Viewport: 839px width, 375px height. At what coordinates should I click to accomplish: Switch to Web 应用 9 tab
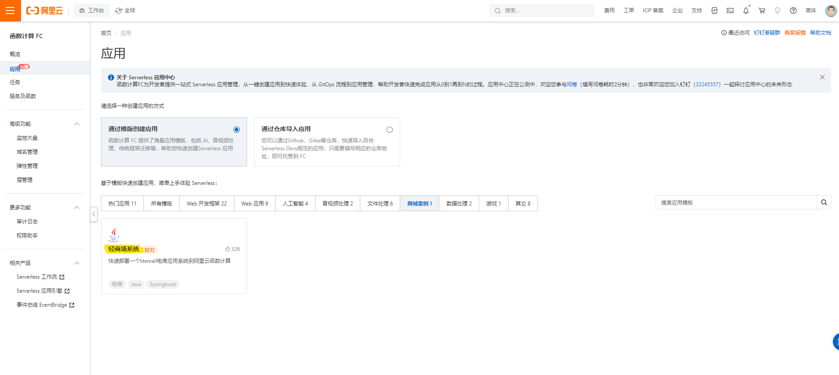pos(255,203)
